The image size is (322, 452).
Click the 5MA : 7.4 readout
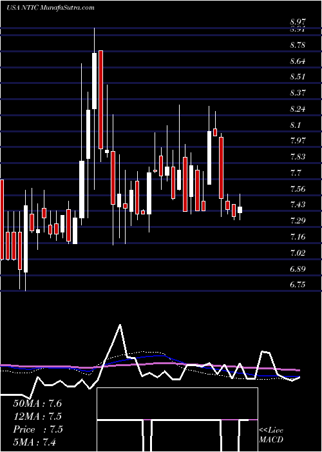tap(35, 442)
